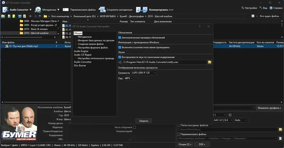
Task: Select Audio CD Ripper in the settings tree
Action: click(x=83, y=55)
